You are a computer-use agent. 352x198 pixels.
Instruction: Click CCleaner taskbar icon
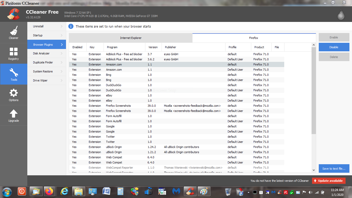coord(190,191)
